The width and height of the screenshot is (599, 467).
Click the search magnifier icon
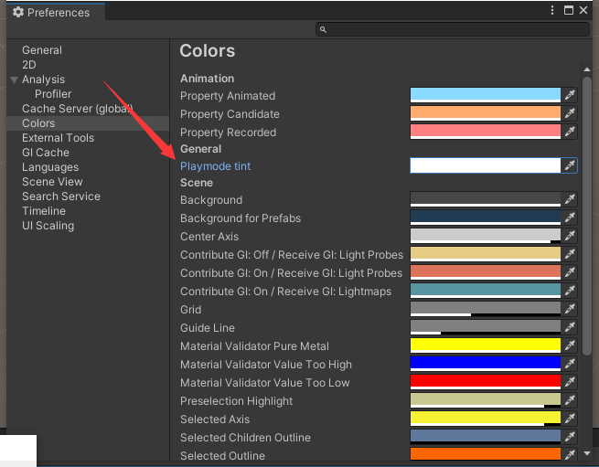[323, 29]
